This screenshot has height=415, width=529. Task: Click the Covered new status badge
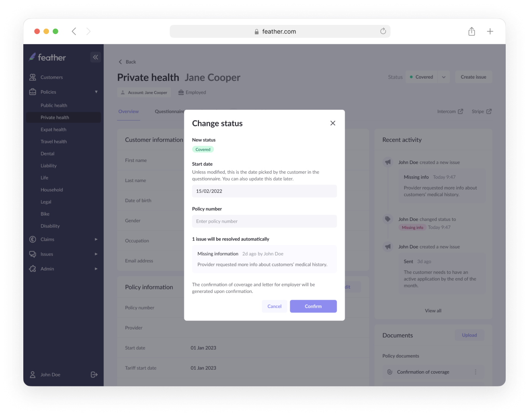[203, 149]
